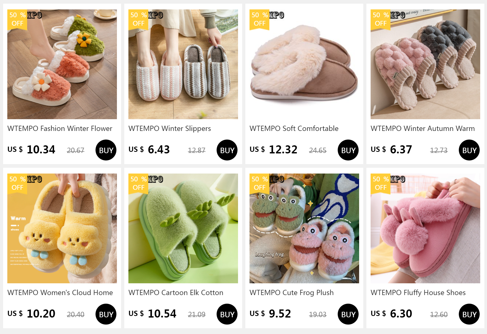Click 50% OFF badge on Fluffy House Shoes
The width and height of the screenshot is (487, 334).
(381, 183)
